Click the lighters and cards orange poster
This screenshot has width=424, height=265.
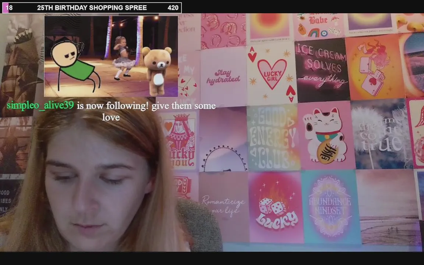[x=375, y=68]
